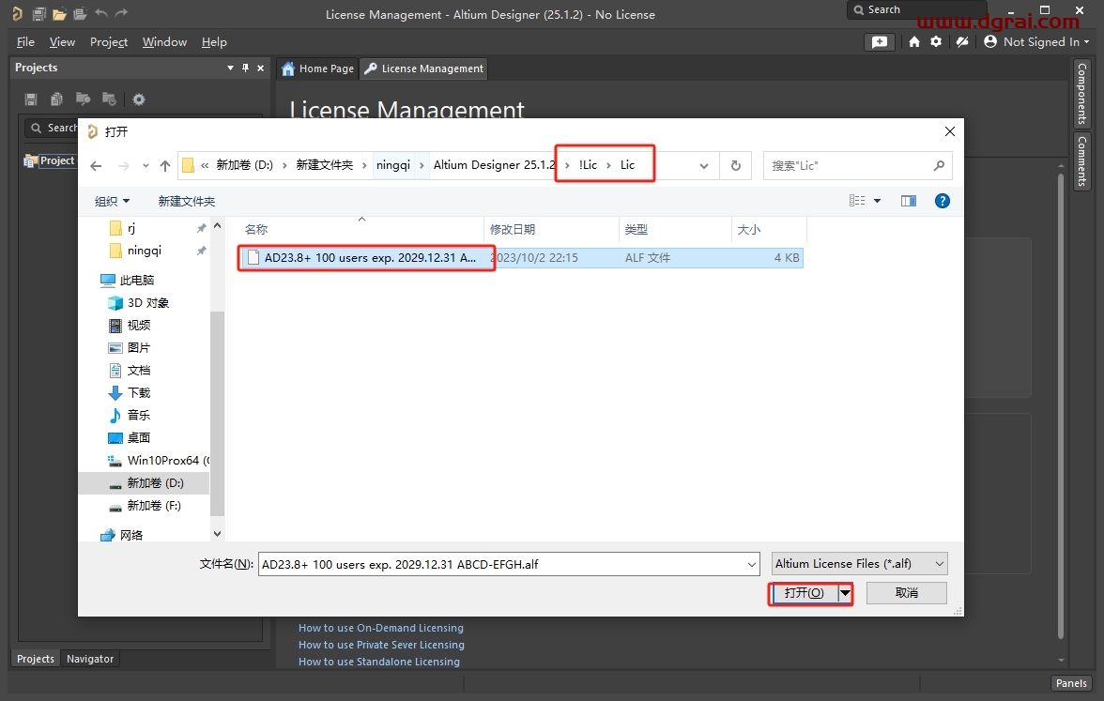The width and height of the screenshot is (1104, 701).
Task: Click the 打开(O) open button
Action: point(803,593)
